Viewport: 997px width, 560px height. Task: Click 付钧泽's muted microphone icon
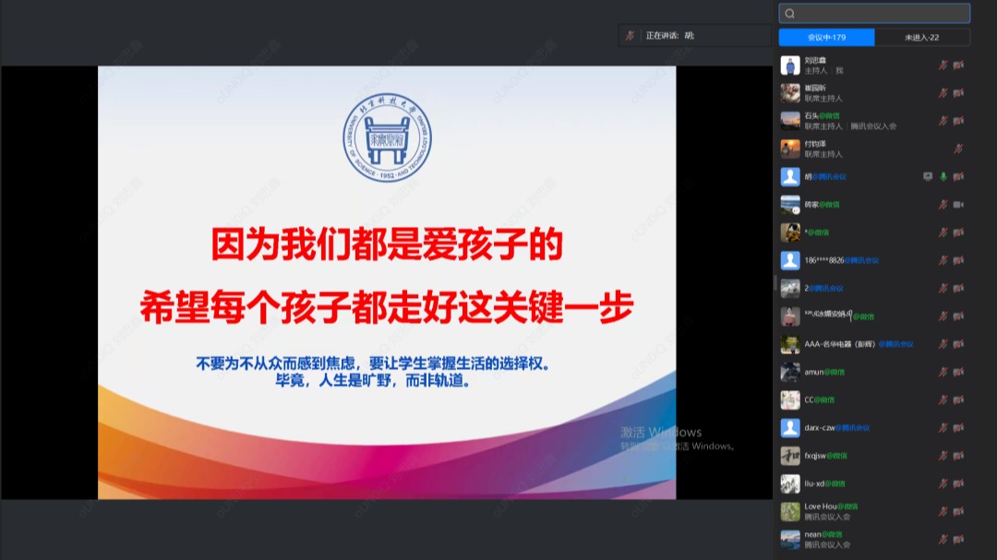tap(958, 149)
